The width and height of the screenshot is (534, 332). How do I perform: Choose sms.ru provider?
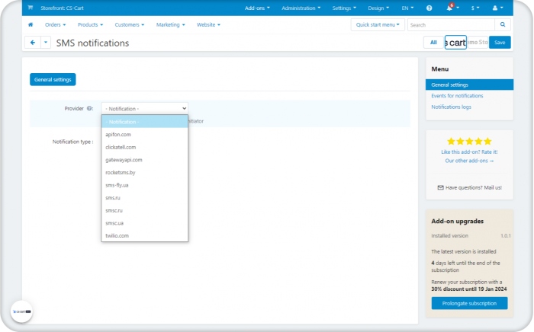coord(145,198)
